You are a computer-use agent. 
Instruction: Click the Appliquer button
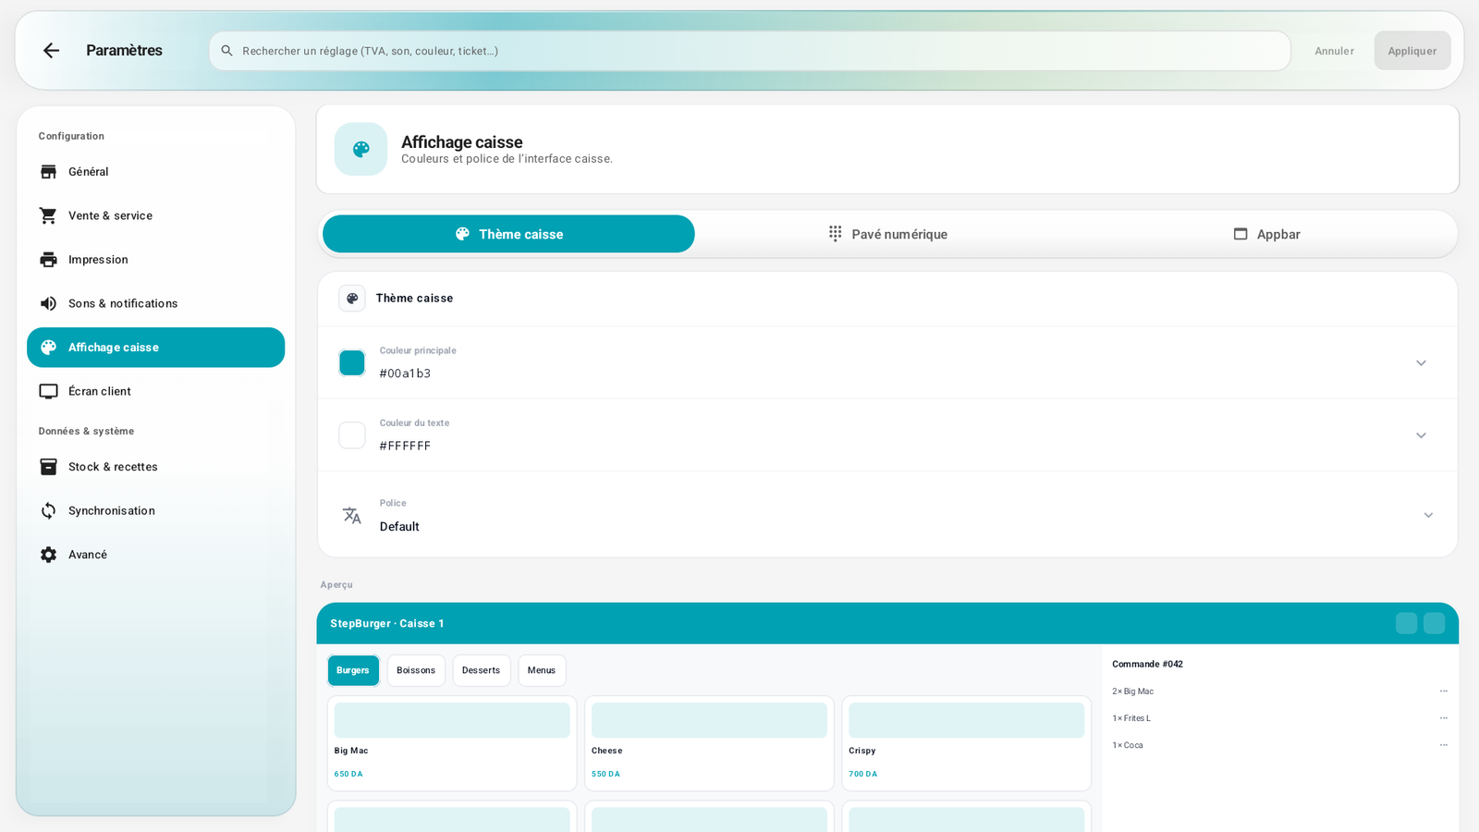coord(1412,51)
